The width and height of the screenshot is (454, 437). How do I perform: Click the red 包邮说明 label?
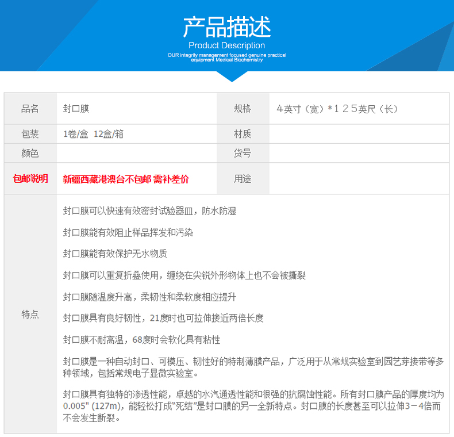pyautogui.click(x=30, y=179)
